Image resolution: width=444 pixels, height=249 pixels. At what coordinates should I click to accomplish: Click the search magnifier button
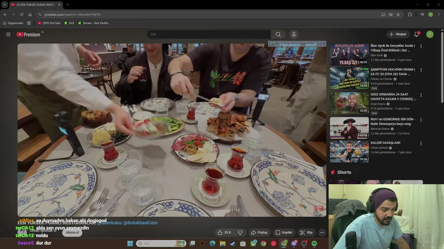point(278,34)
